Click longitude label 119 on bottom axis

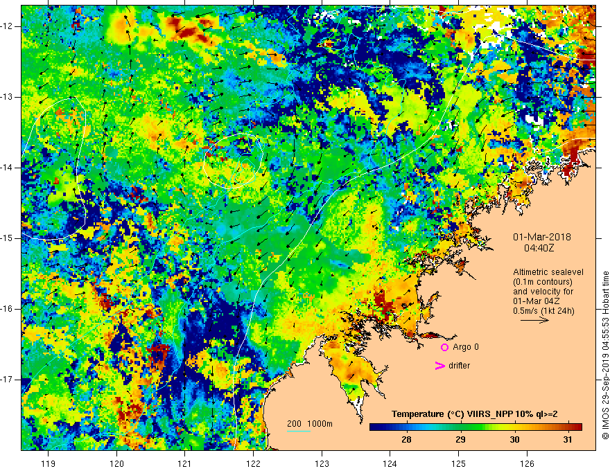(x=49, y=463)
